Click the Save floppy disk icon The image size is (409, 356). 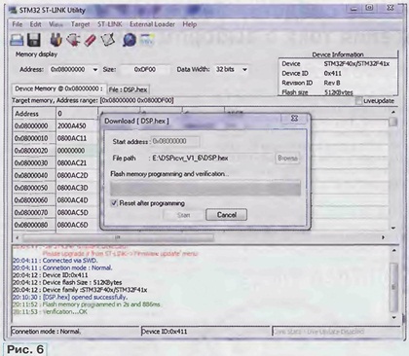point(34,40)
